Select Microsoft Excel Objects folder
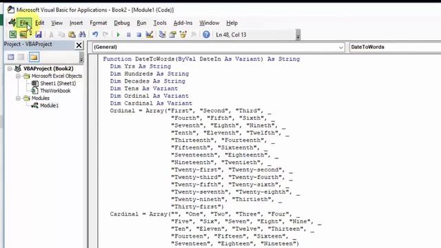The image size is (441, 248). tap(57, 76)
